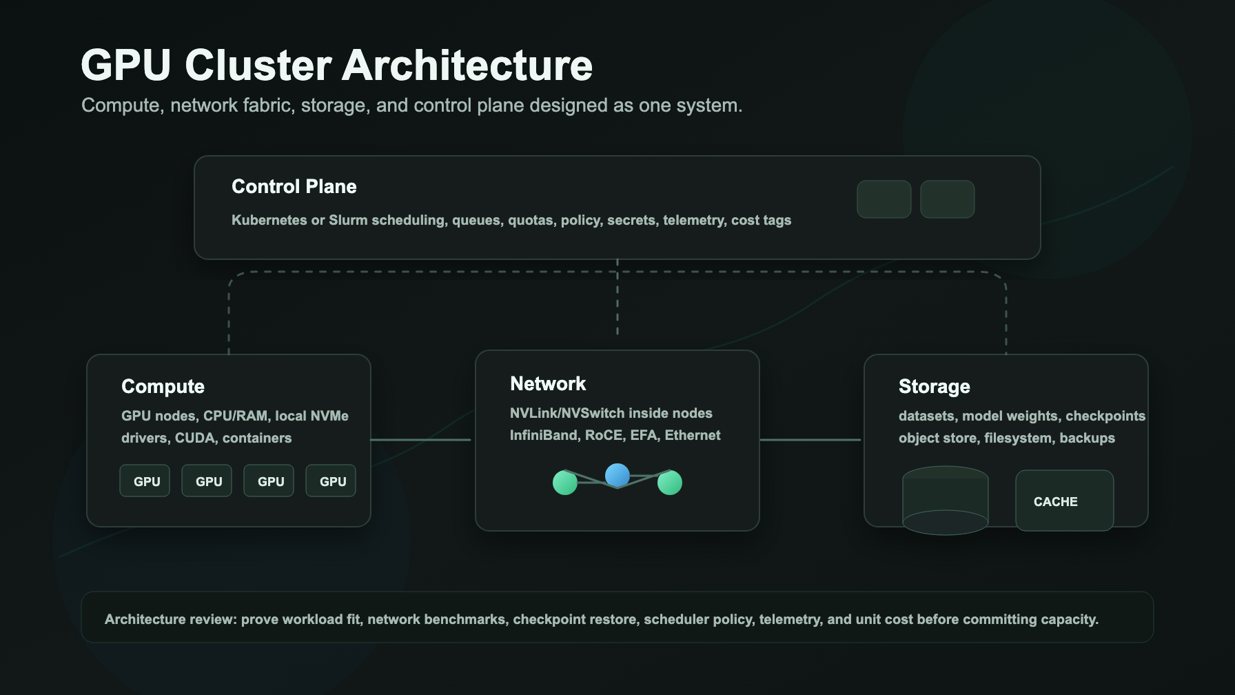This screenshot has height=695, width=1235.
Task: Click the left green node in the Network diagram
Action: pos(565,483)
